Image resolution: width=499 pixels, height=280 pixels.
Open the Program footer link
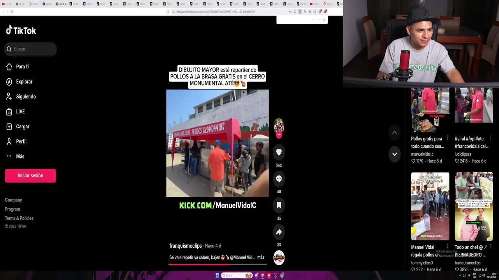(12, 209)
